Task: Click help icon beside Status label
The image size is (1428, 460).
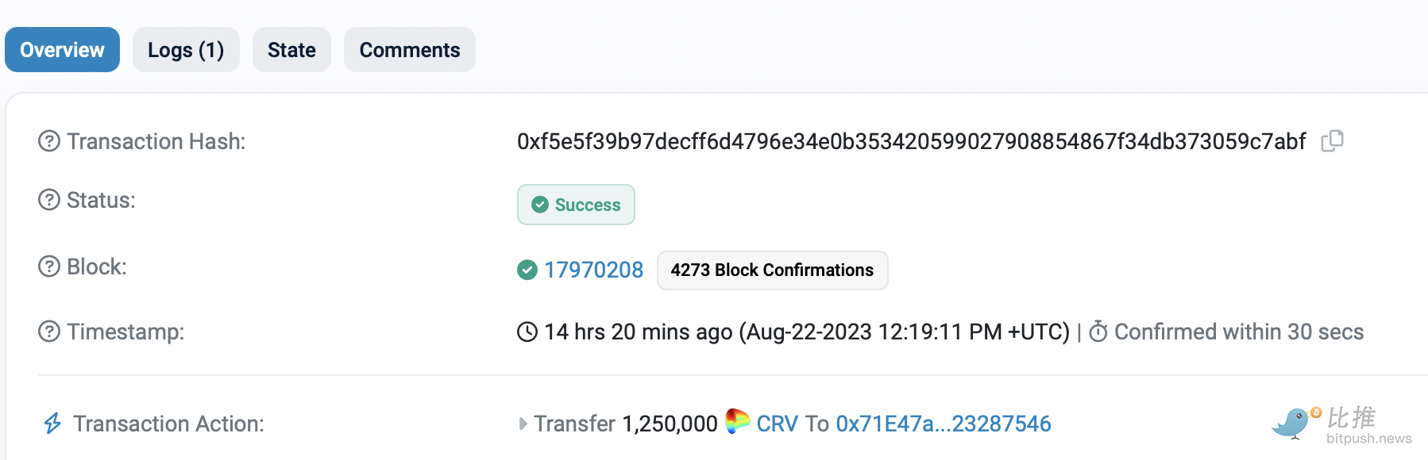Action: [49, 200]
